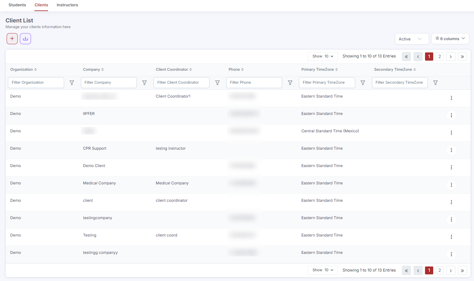474x281 pixels.
Task: Go to first page in bottom pagination
Action: (x=406, y=271)
